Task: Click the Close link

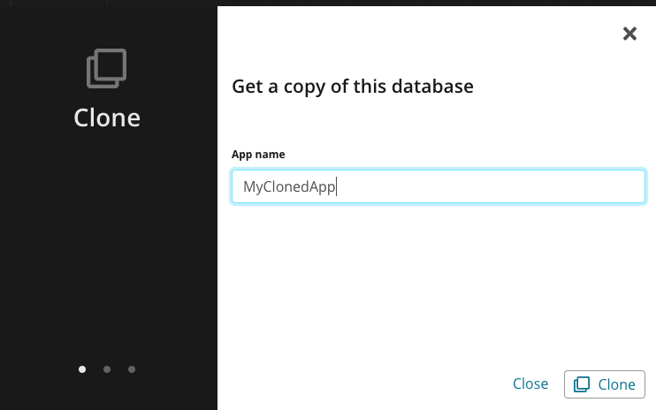Action: point(530,383)
